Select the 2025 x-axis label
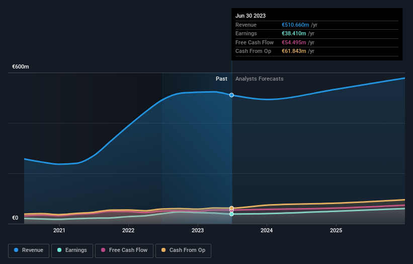Screen dimensions: 413x264 pos(336,230)
